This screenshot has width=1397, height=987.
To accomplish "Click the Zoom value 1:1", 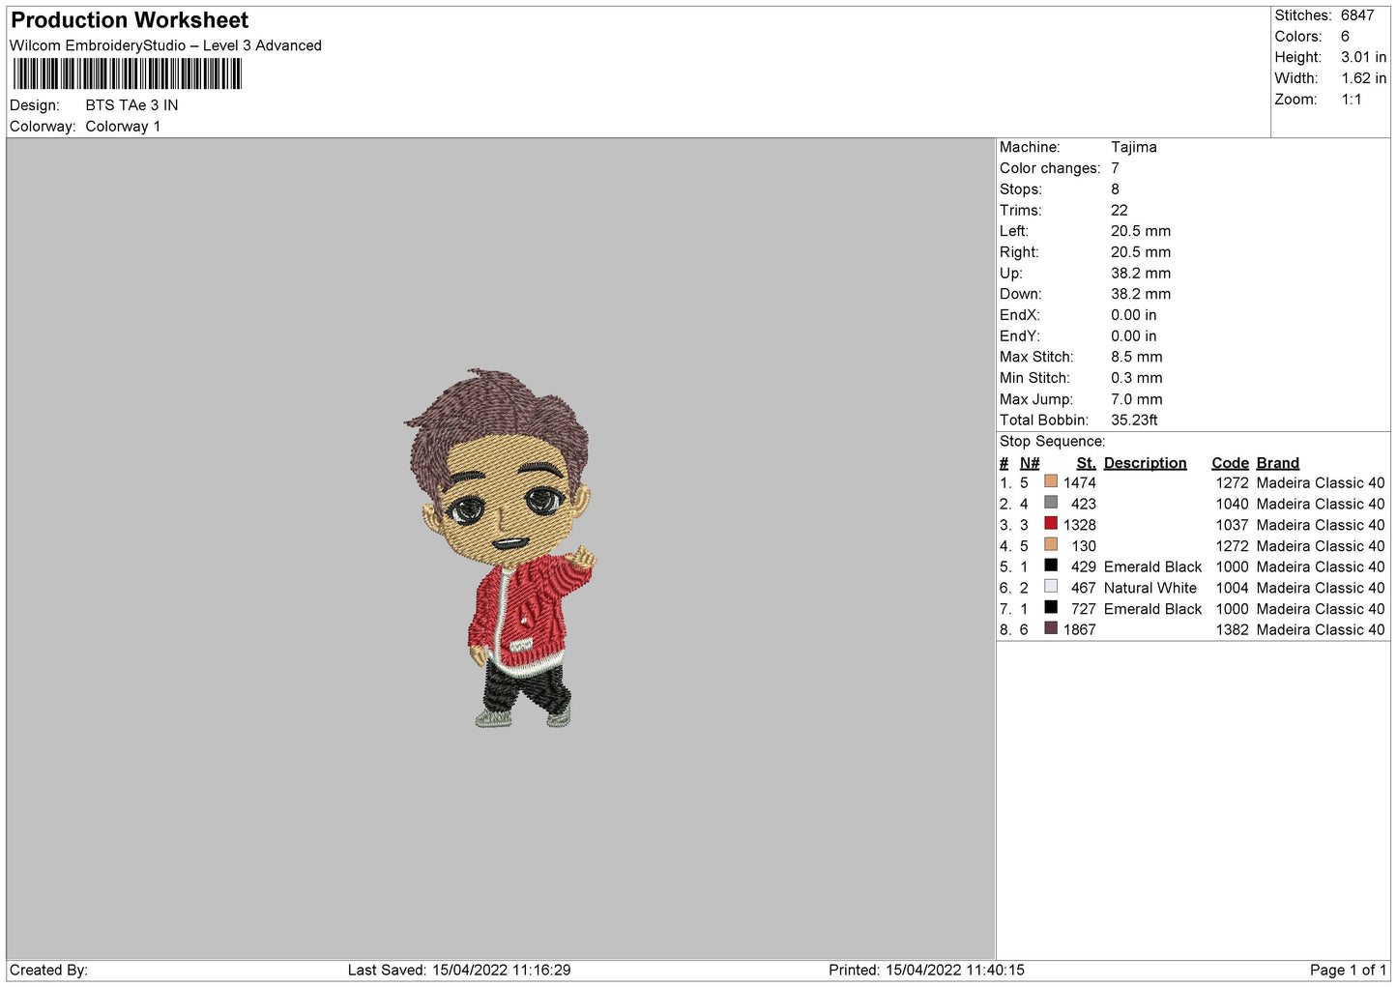I will pyautogui.click(x=1351, y=100).
